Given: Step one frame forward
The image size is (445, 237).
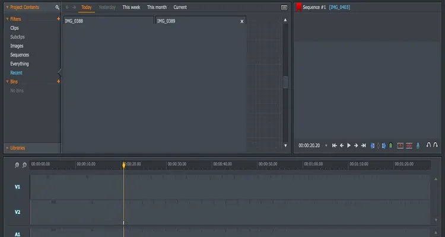Looking at the screenshot, I should tap(356, 145).
